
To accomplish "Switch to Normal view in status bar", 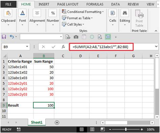I will pyautogui.click(x=82, y=129).
